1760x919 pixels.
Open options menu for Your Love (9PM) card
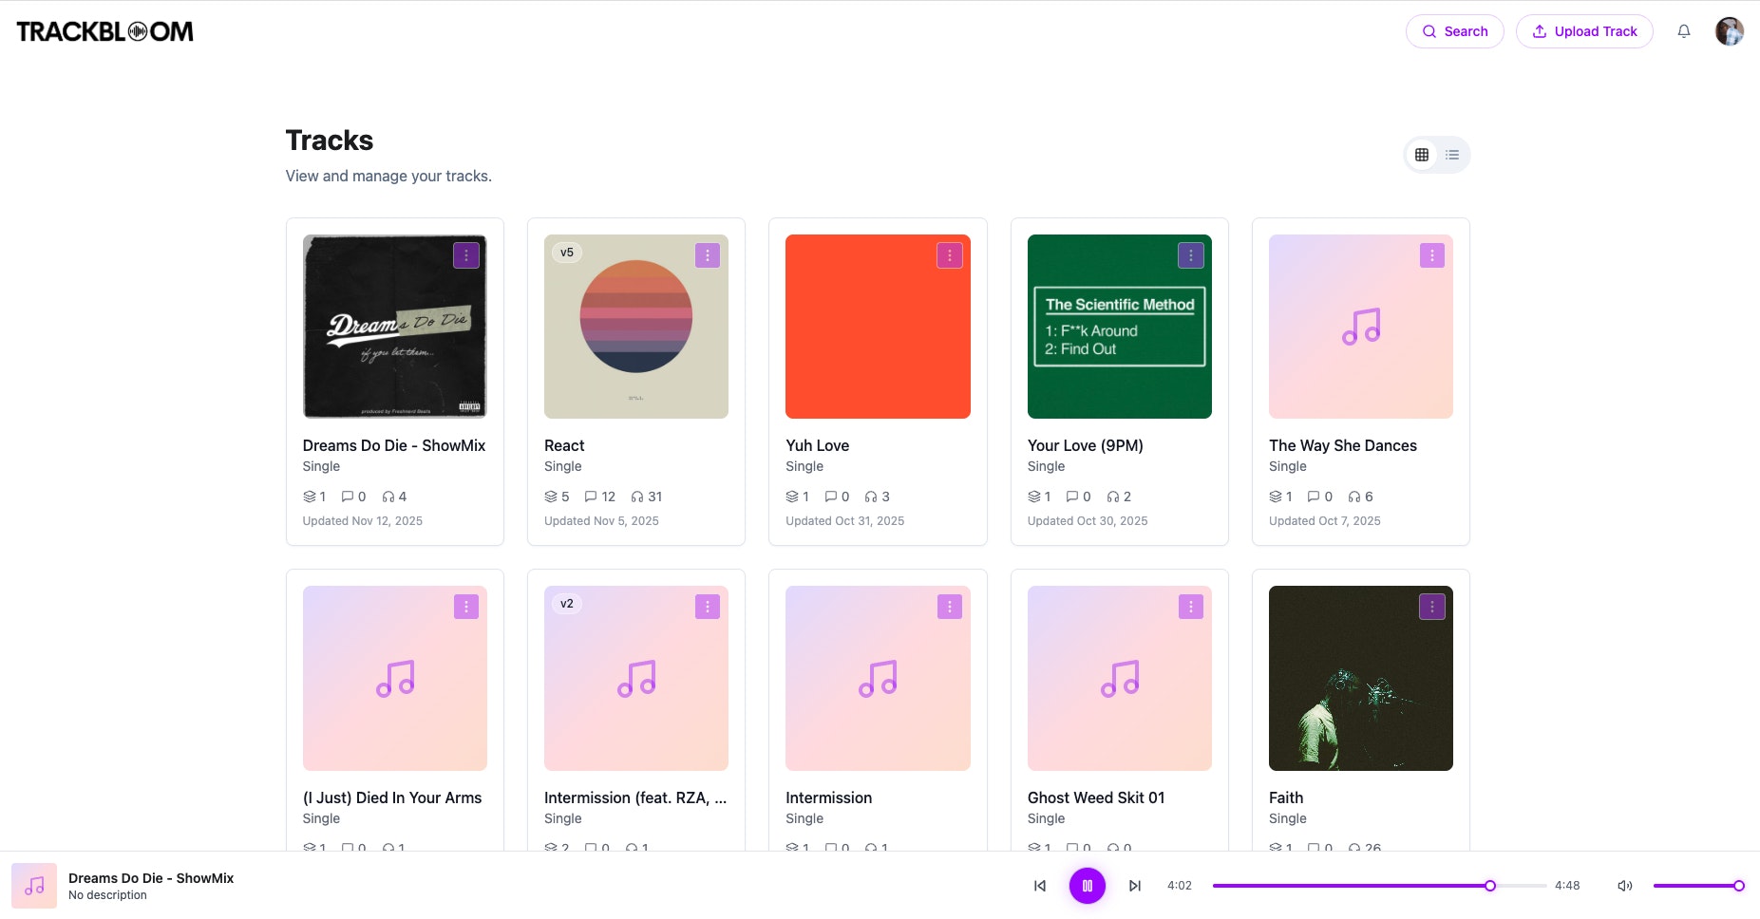click(x=1191, y=255)
